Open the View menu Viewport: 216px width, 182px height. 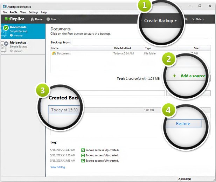[x=23, y=12]
